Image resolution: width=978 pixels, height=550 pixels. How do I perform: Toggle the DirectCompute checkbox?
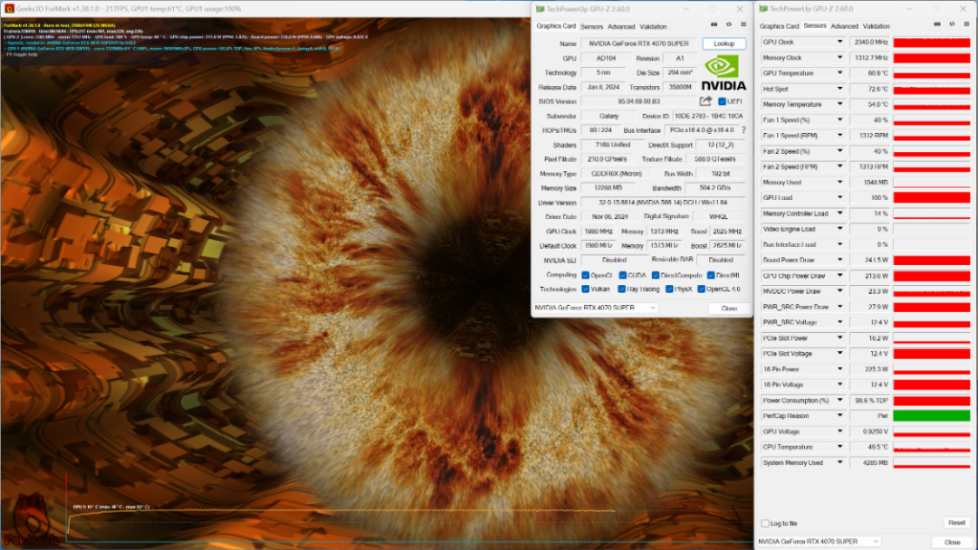656,275
